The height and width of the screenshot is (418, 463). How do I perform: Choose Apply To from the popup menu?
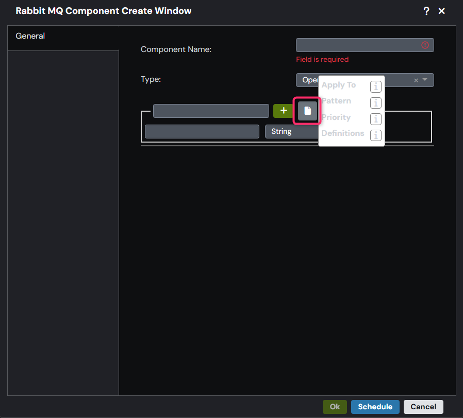point(339,85)
